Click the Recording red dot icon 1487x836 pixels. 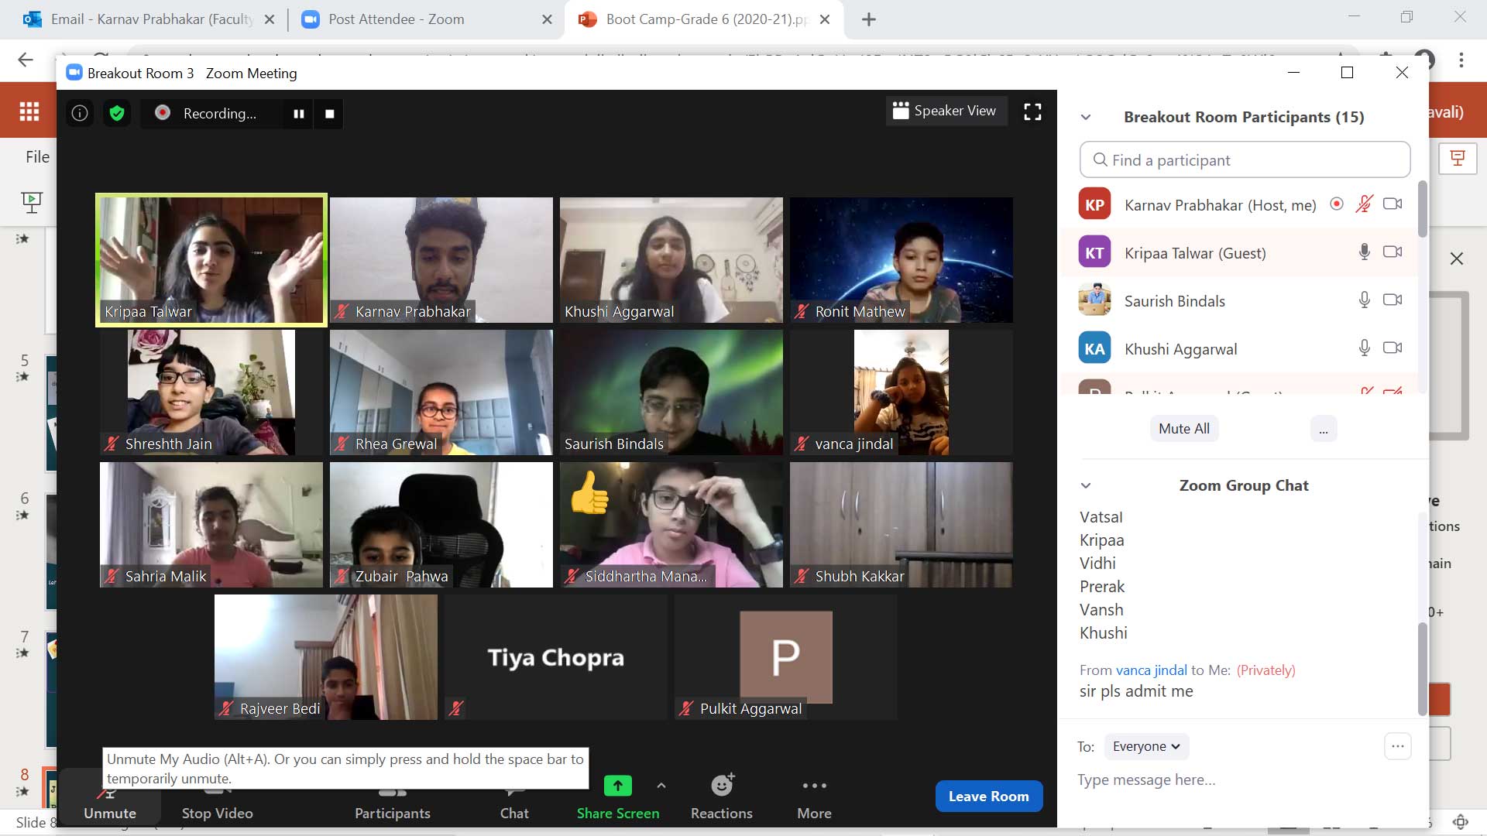click(x=163, y=113)
